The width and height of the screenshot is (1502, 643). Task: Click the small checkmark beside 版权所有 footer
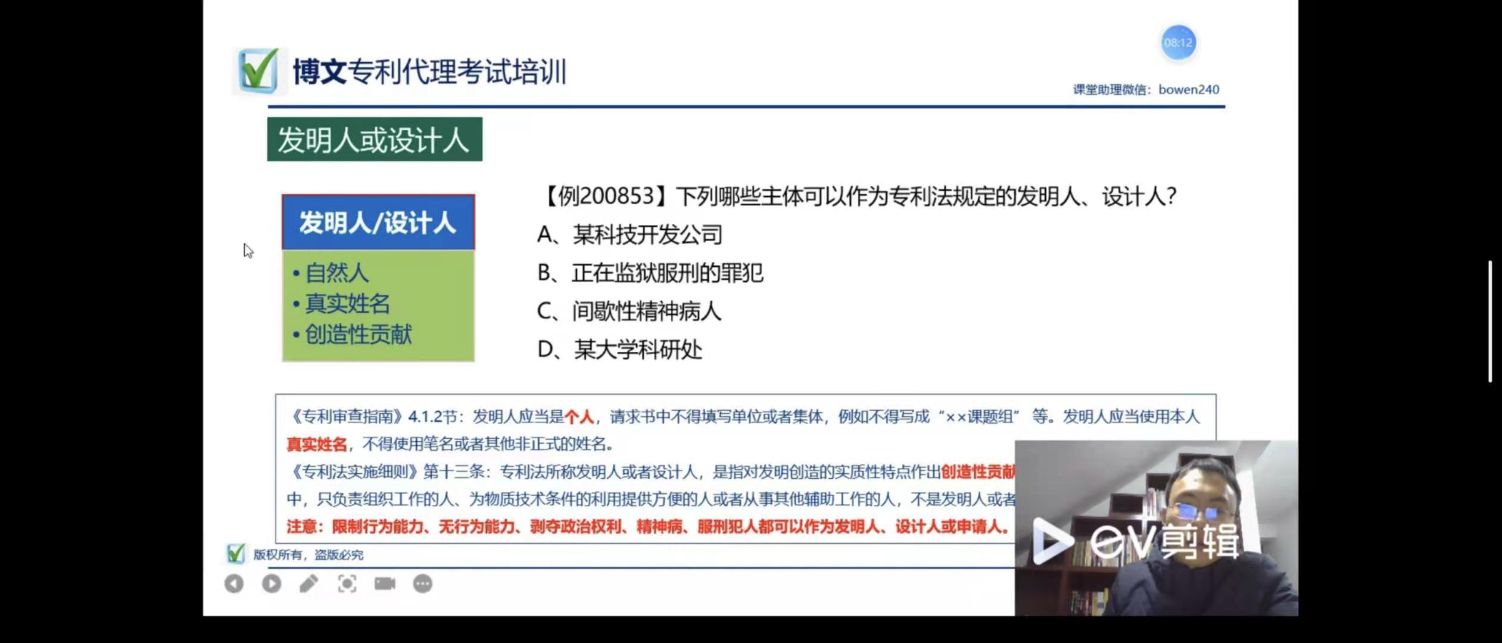236,554
